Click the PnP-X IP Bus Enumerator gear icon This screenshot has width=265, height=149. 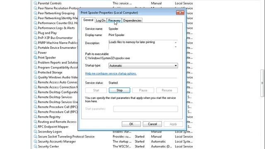(x=35, y=38)
